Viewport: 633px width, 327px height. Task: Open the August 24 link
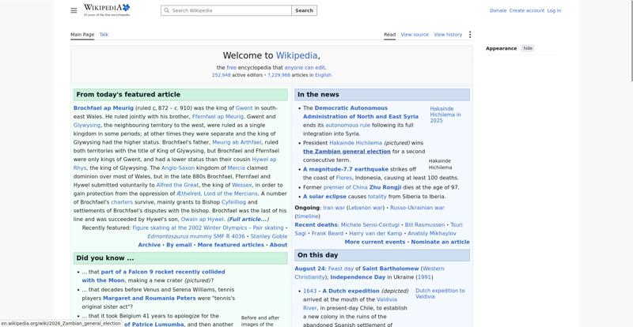(x=309, y=269)
